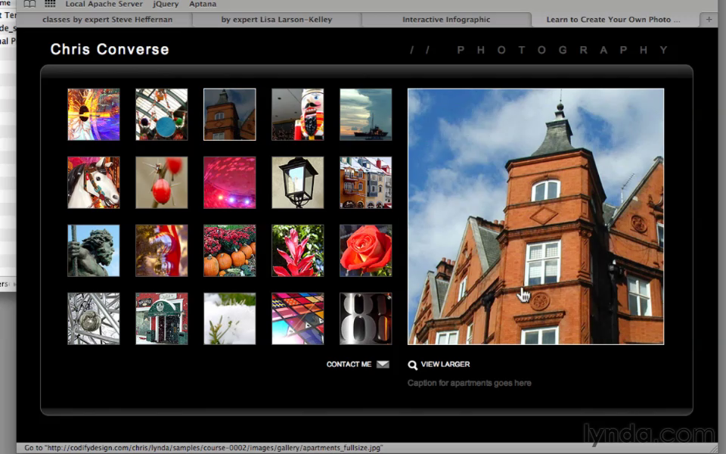Click the Chris Converse site title

tap(110, 50)
